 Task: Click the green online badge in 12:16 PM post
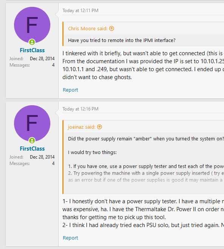click(32, 140)
